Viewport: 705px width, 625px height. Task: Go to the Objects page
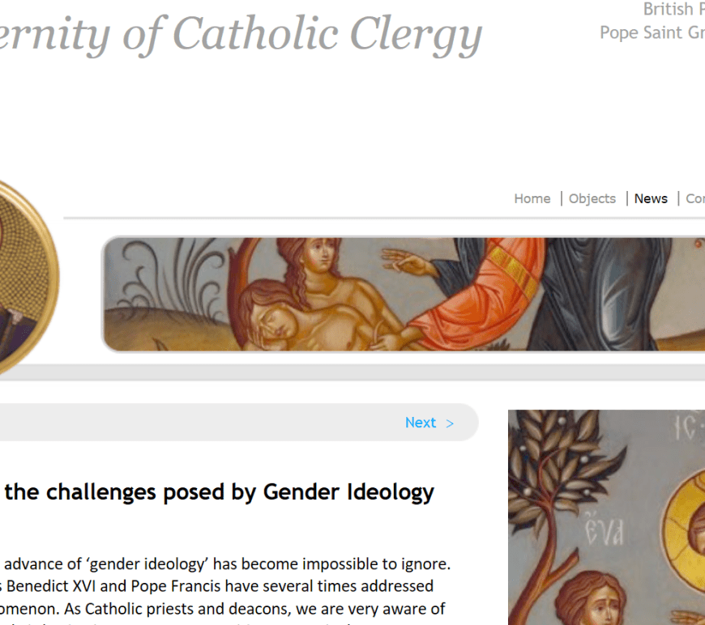point(592,198)
